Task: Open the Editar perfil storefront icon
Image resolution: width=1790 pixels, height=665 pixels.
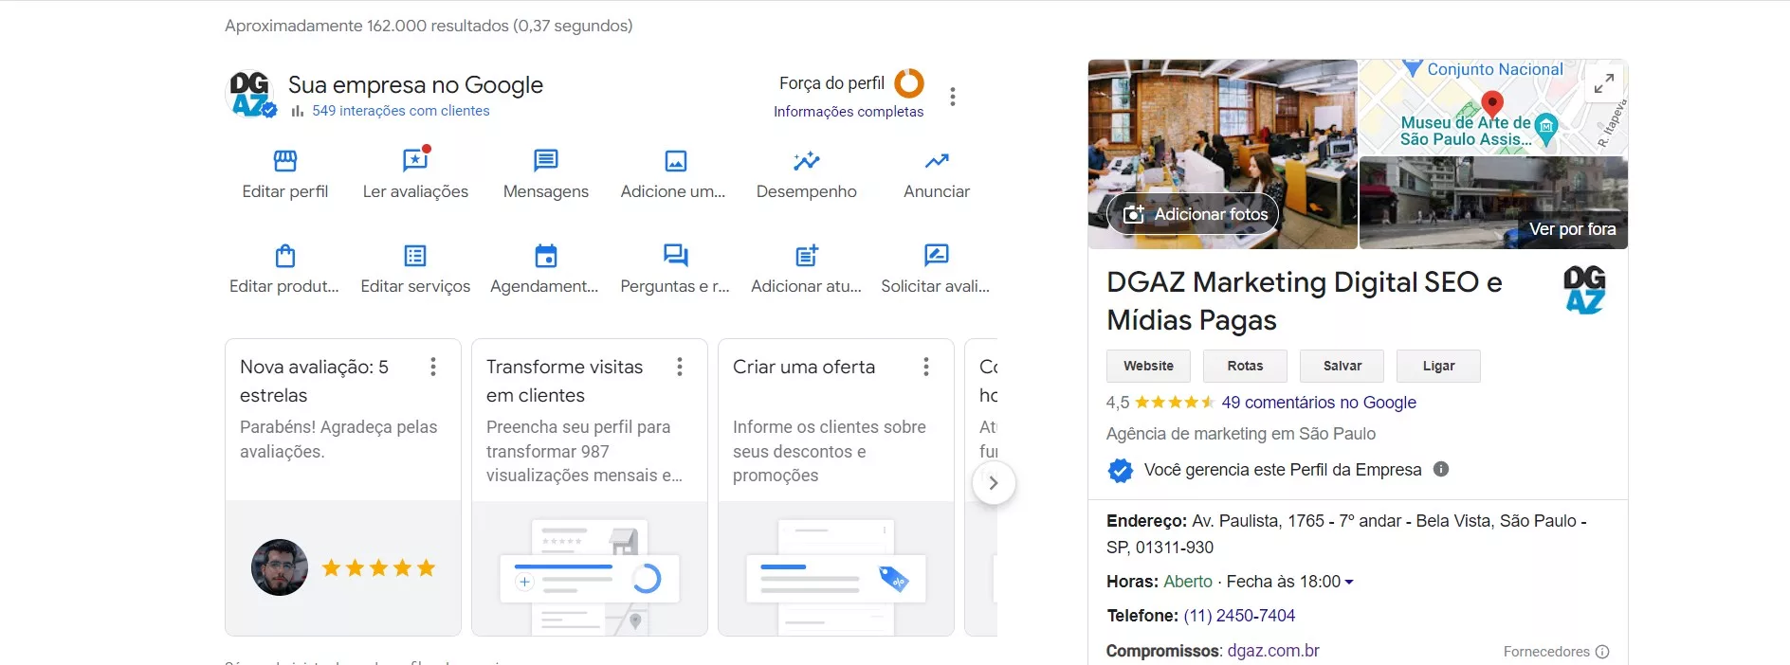Action: [285, 160]
